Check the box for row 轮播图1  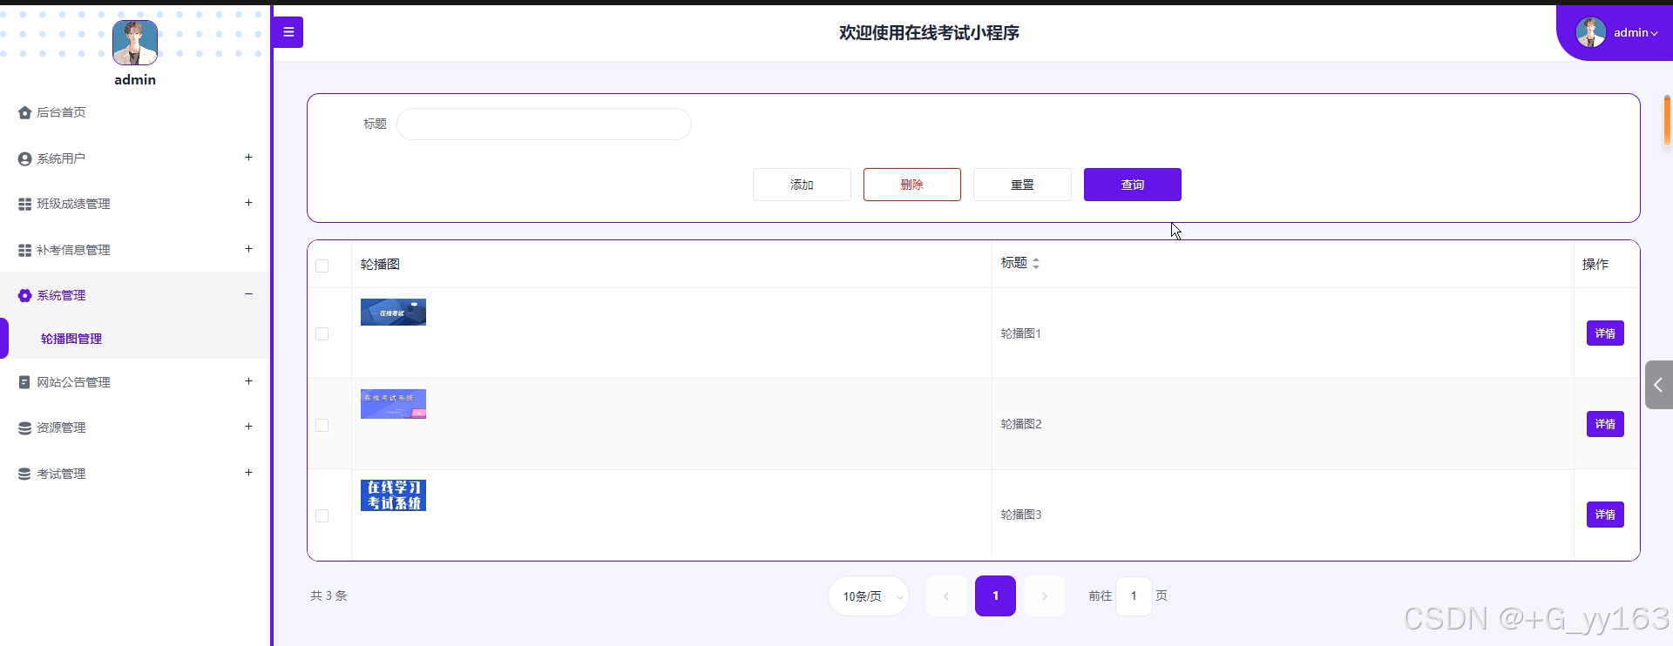[322, 333]
